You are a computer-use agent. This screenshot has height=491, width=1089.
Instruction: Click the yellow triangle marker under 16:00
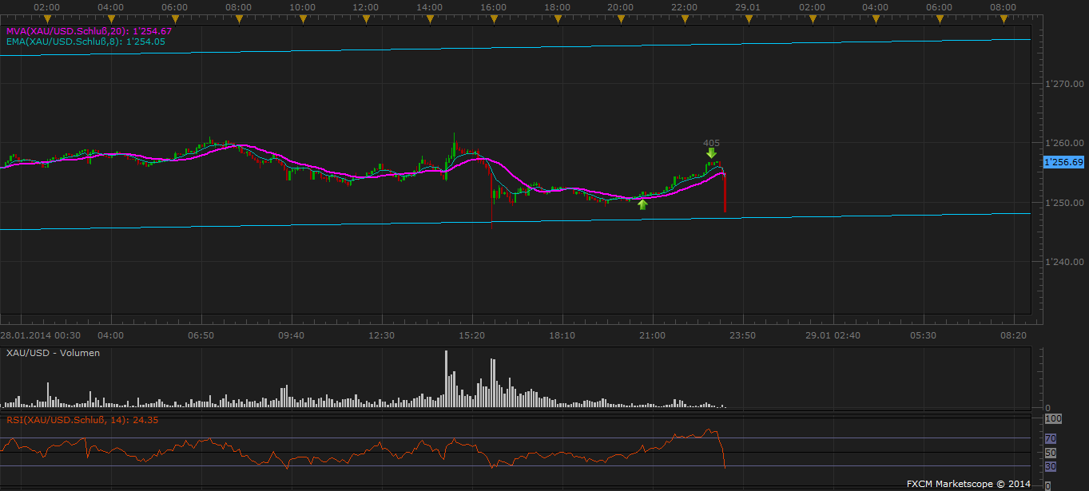point(494,17)
